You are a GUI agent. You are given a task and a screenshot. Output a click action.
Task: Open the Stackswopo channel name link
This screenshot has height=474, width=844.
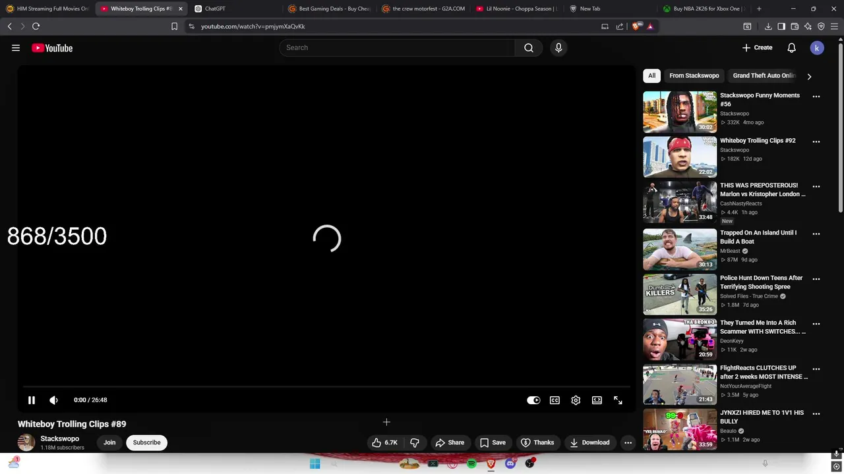(59, 438)
